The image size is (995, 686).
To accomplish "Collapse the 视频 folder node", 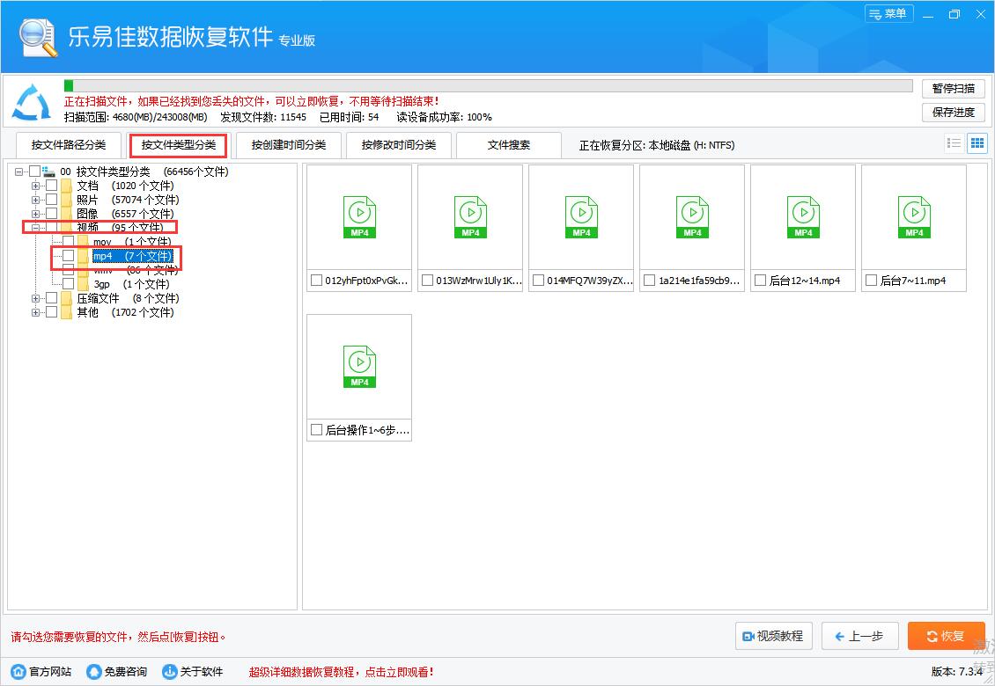I will pyautogui.click(x=35, y=228).
